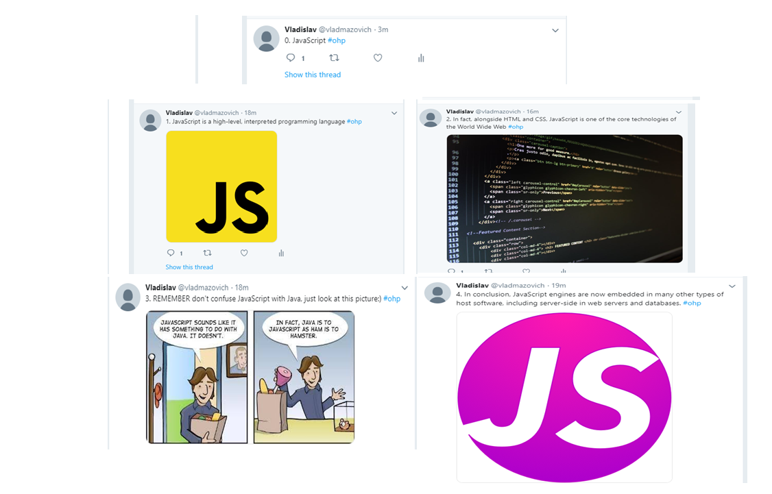Image resolution: width=772 pixels, height=494 pixels.
Task: Click the #ohp hashtag in the "4. In conclusion" tweet
Action: [692, 303]
